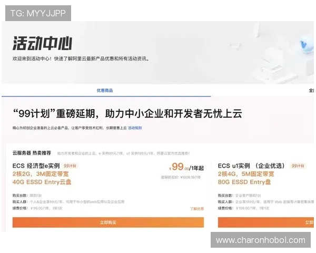Click the ECS 经济型e实例 product title

click(x=36, y=166)
